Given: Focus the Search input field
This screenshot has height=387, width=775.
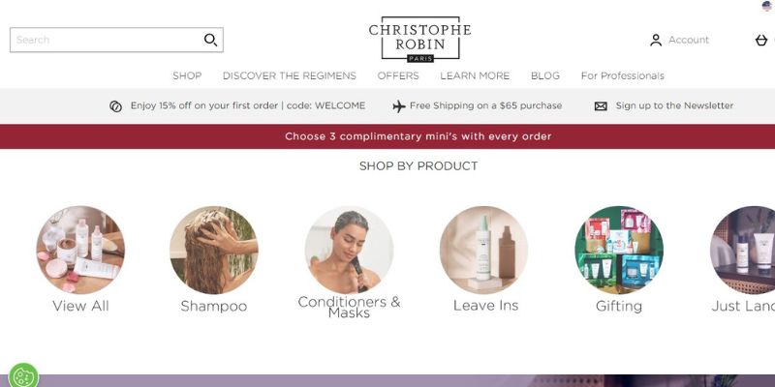Looking at the screenshot, I should 107,40.
